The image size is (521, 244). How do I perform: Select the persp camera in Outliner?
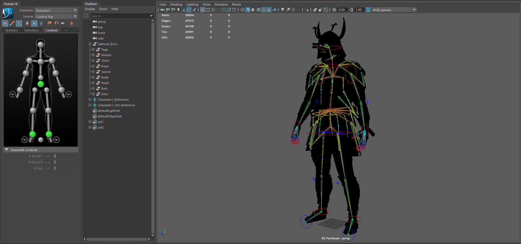coord(102,22)
